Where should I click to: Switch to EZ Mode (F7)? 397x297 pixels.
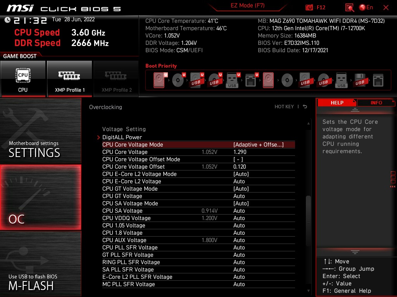click(x=248, y=5)
